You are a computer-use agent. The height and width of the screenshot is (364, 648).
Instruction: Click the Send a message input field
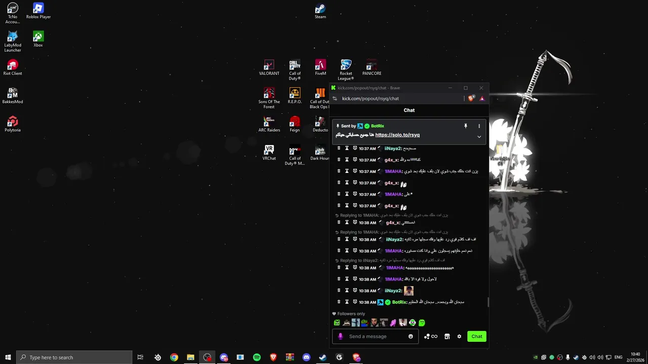point(375,336)
